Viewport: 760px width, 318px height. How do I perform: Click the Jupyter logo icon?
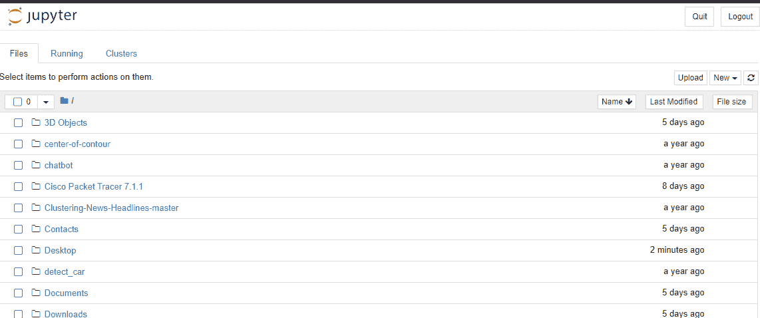click(15, 16)
